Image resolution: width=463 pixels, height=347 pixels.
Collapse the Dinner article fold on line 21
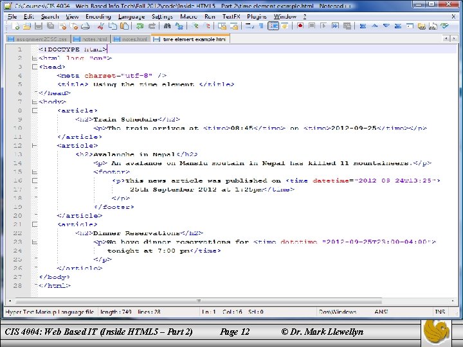[35, 224]
